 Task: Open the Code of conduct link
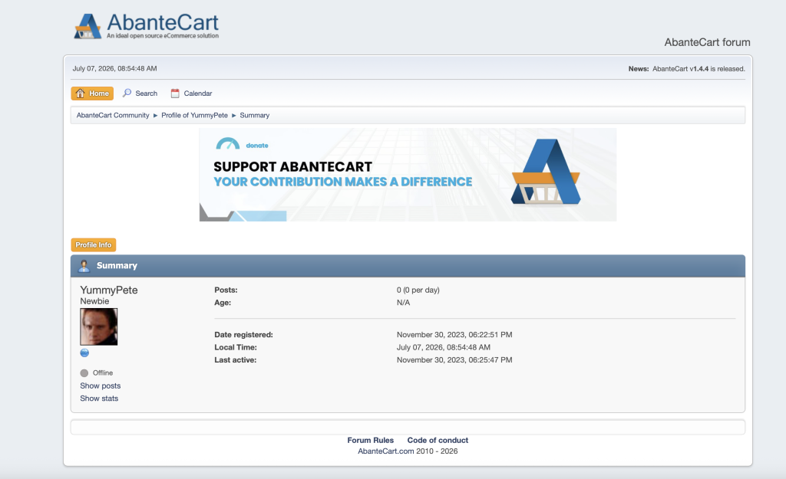pyautogui.click(x=438, y=440)
